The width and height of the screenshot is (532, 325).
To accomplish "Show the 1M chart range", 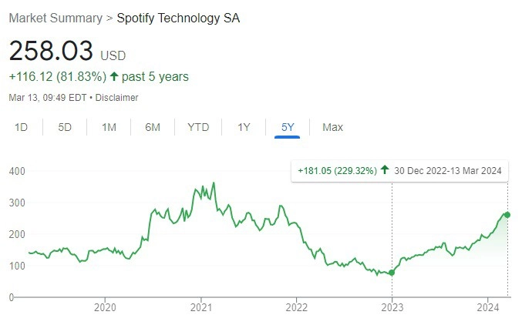I will tap(109, 127).
